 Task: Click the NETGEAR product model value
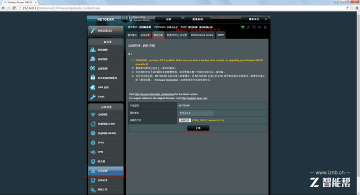coord(184,105)
